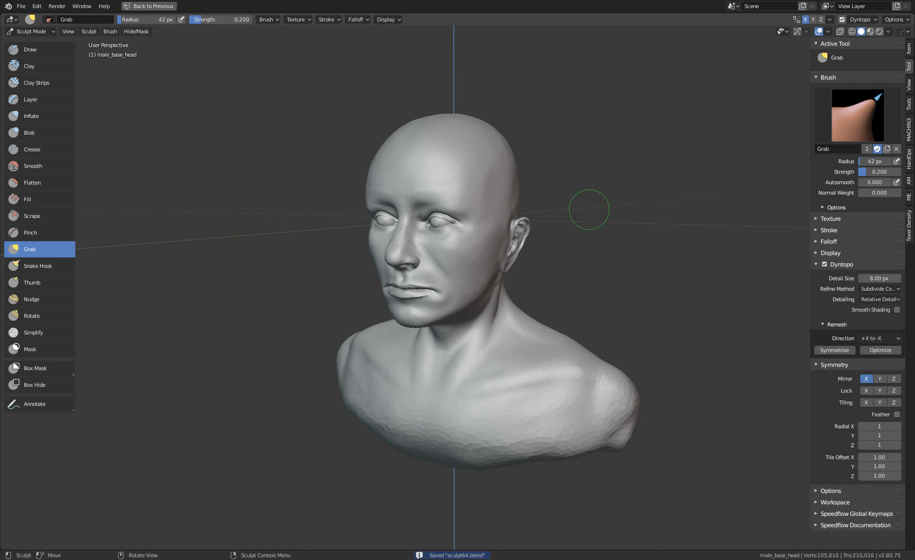The image size is (915, 560).
Task: Open the Render menu
Action: [57, 6]
